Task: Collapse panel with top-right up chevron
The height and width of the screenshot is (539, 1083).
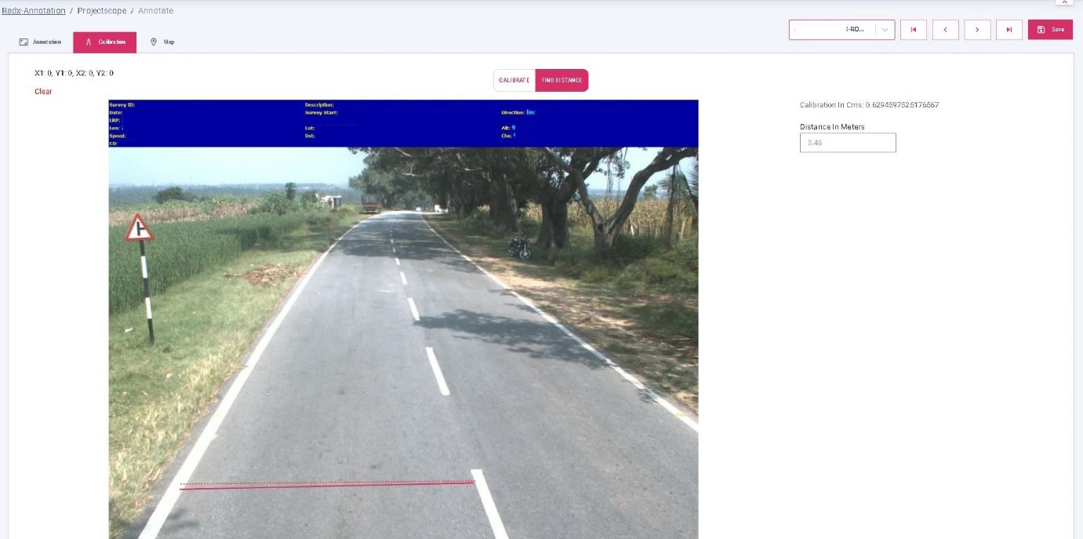Action: (x=1063, y=2)
